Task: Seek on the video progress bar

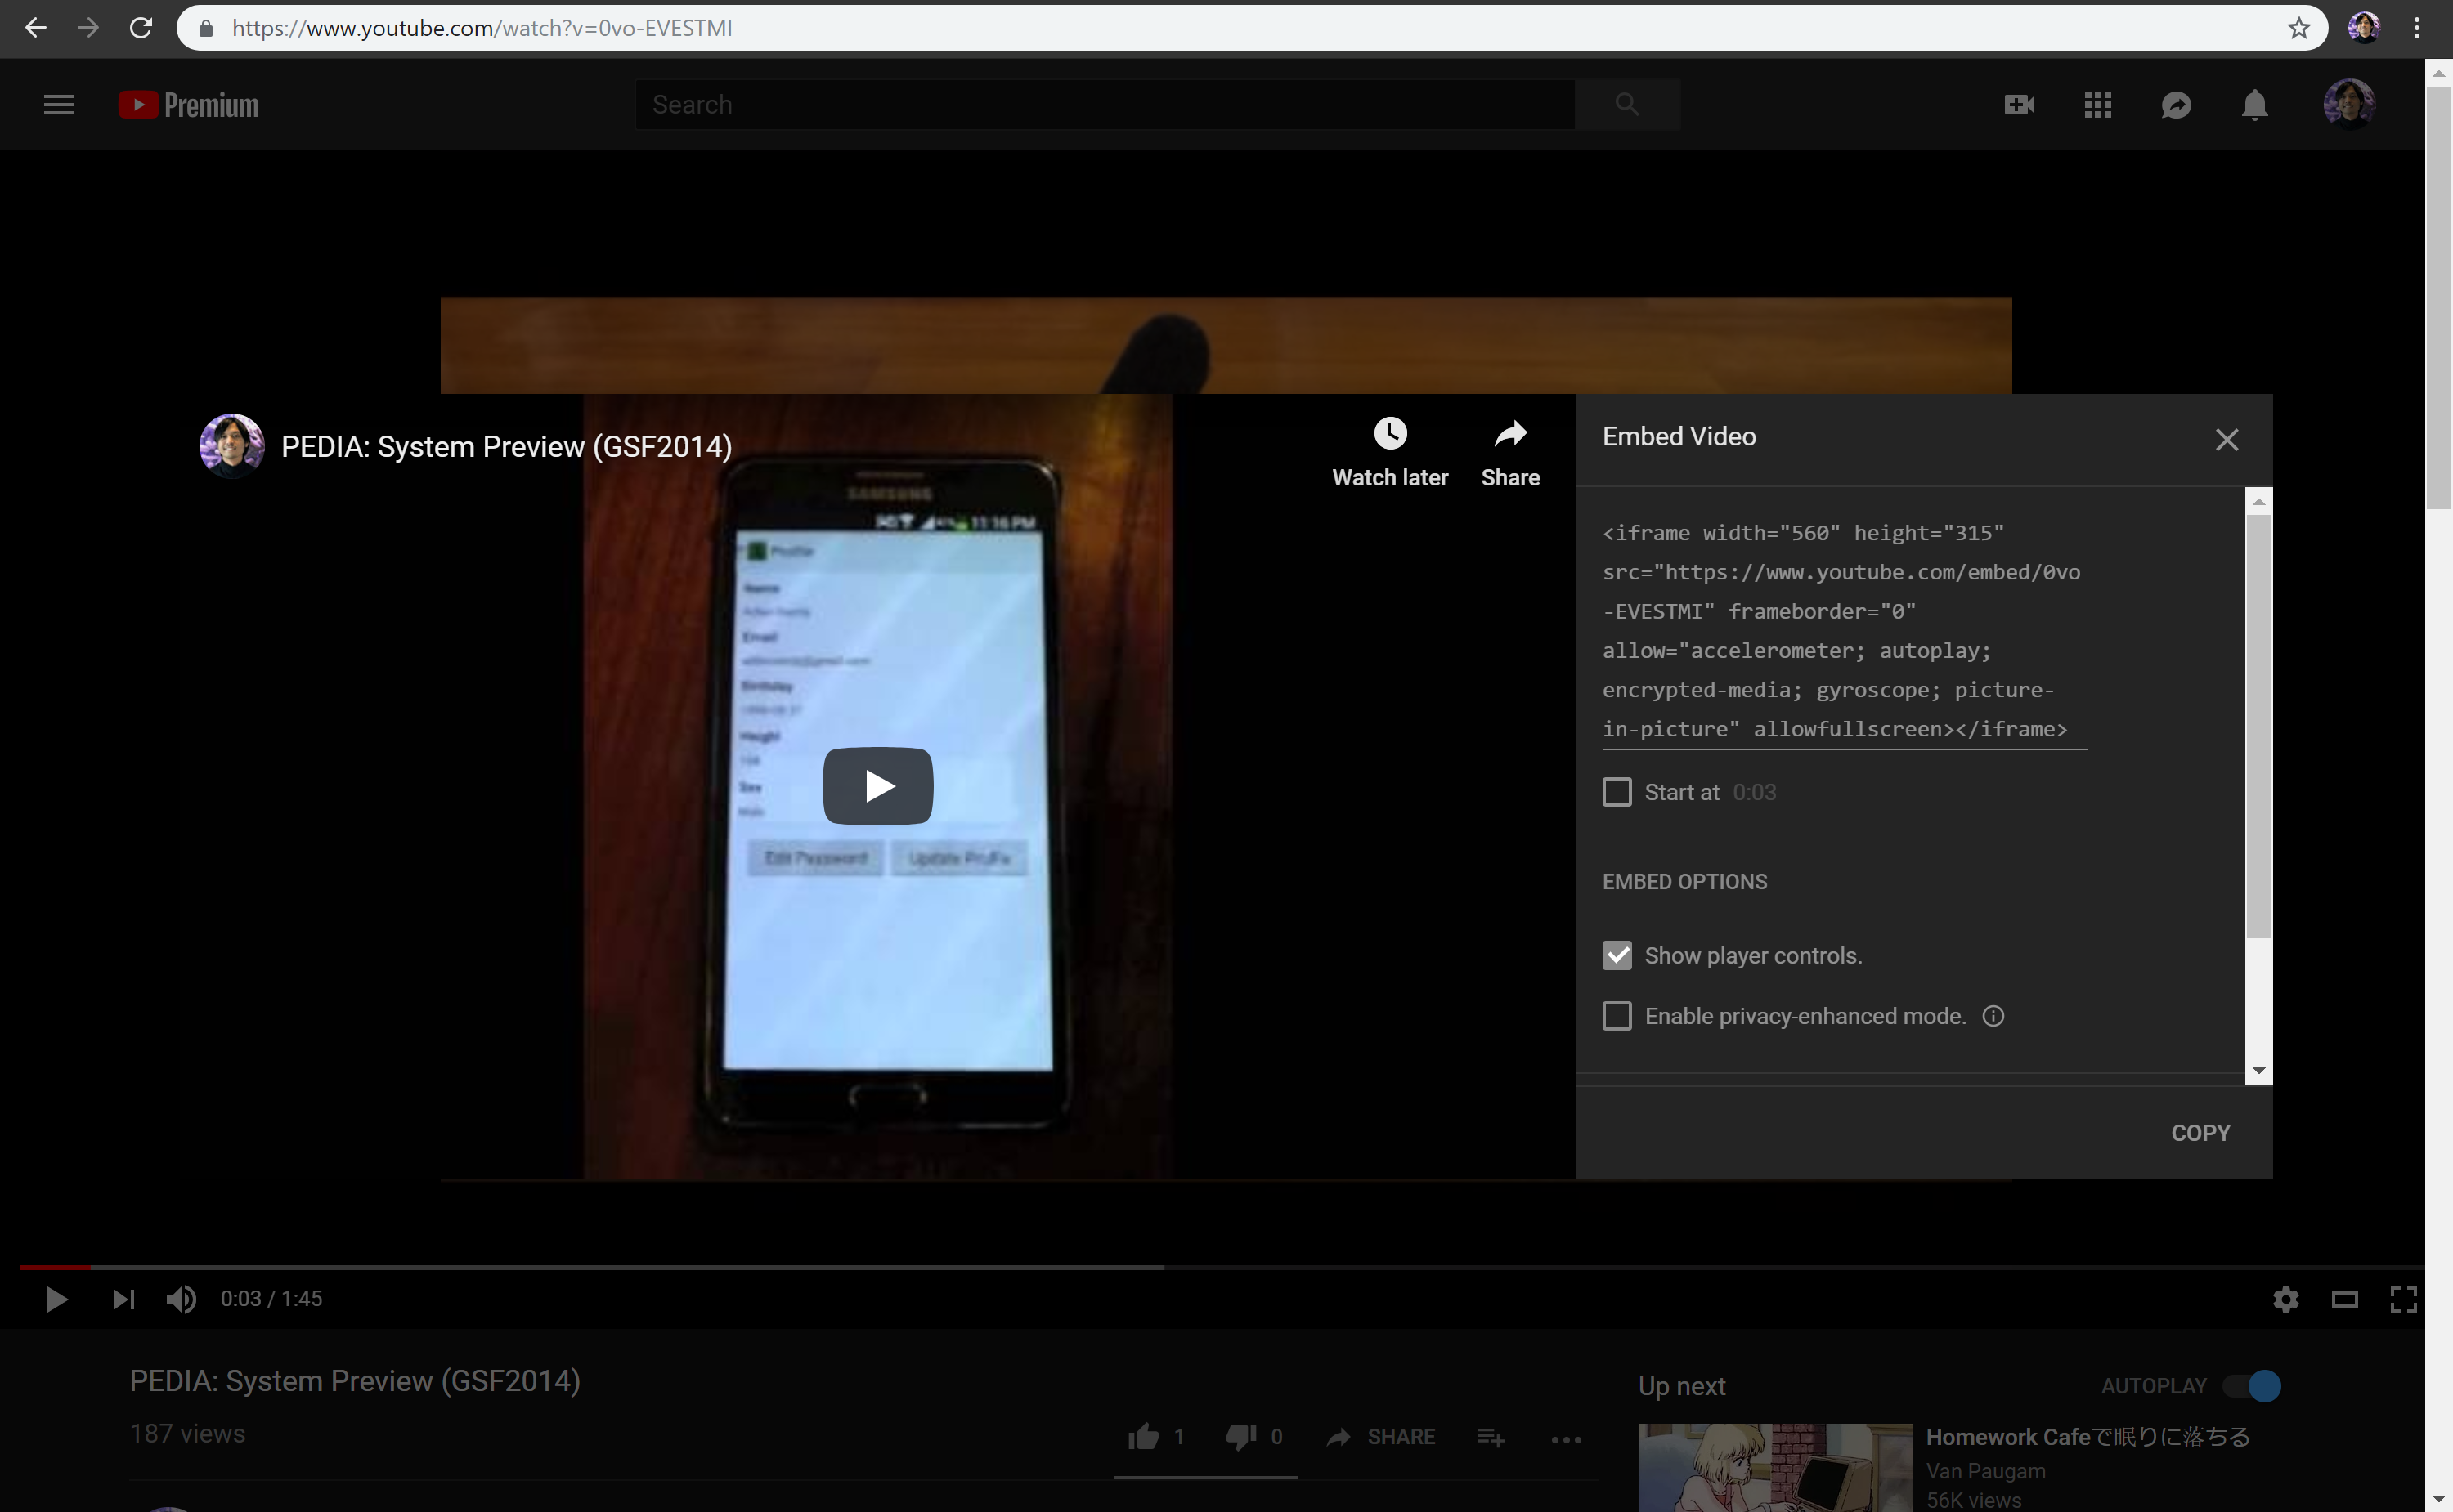Action: coord(1221,1267)
